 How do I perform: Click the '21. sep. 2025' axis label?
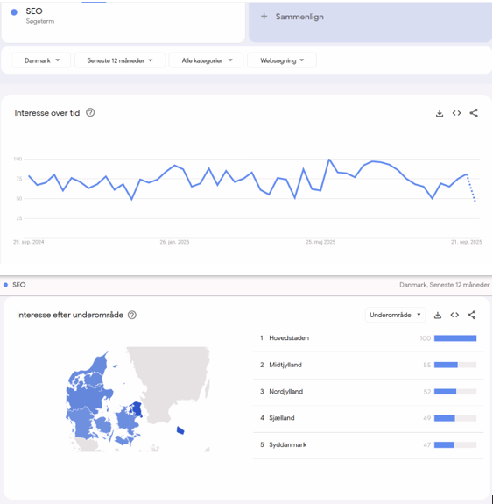tap(467, 242)
